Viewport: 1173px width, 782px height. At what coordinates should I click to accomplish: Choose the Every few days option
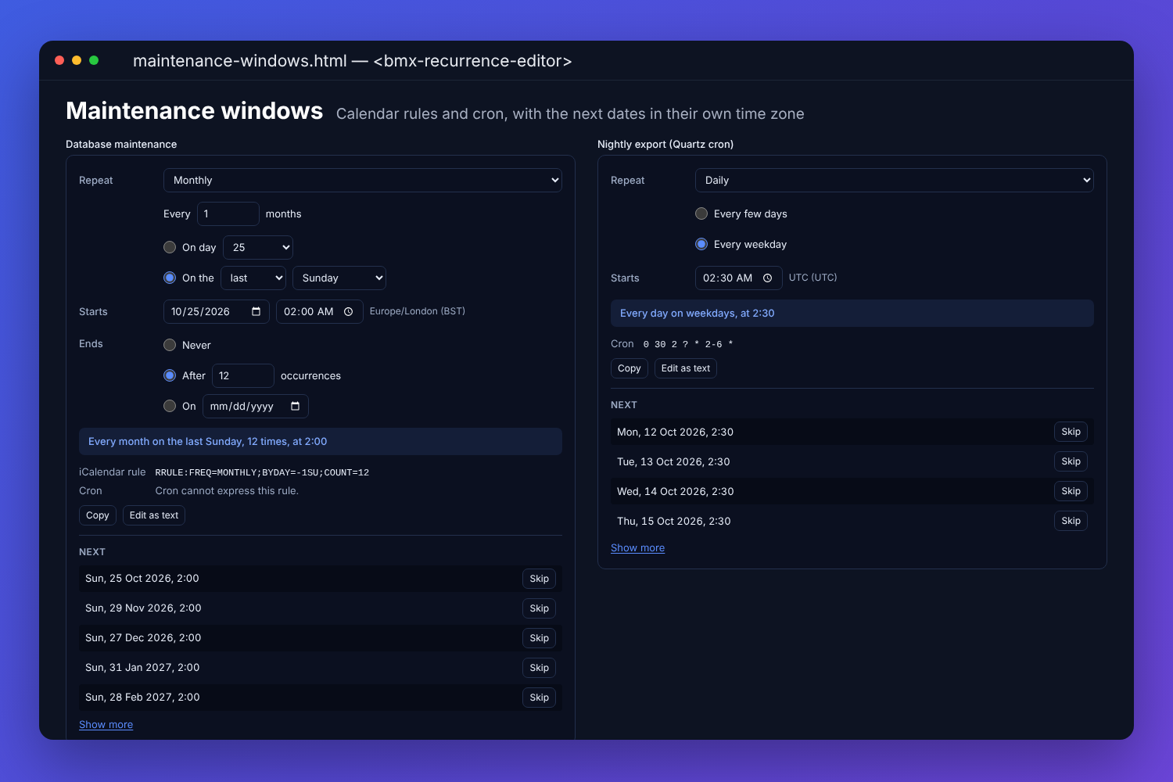701,213
